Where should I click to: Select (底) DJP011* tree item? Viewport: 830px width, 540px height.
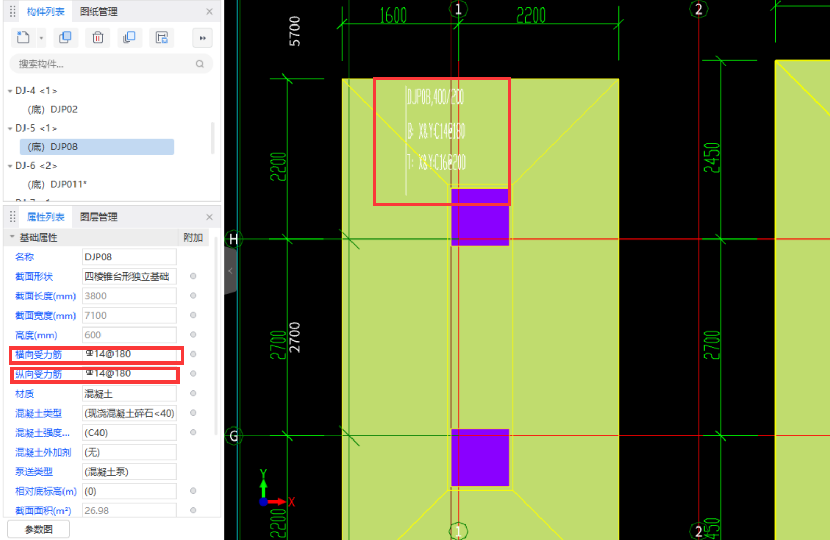pos(57,184)
